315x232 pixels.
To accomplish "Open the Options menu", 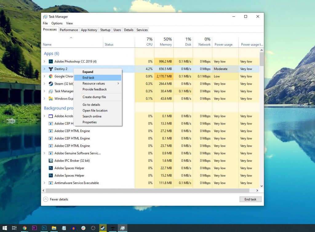I will tap(57, 23).
